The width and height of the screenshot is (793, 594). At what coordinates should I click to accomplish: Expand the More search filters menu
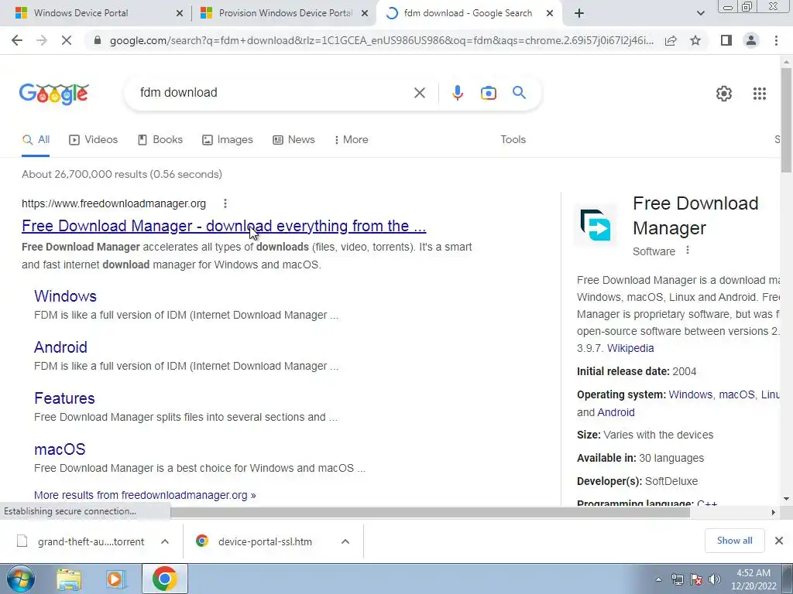[x=351, y=140]
